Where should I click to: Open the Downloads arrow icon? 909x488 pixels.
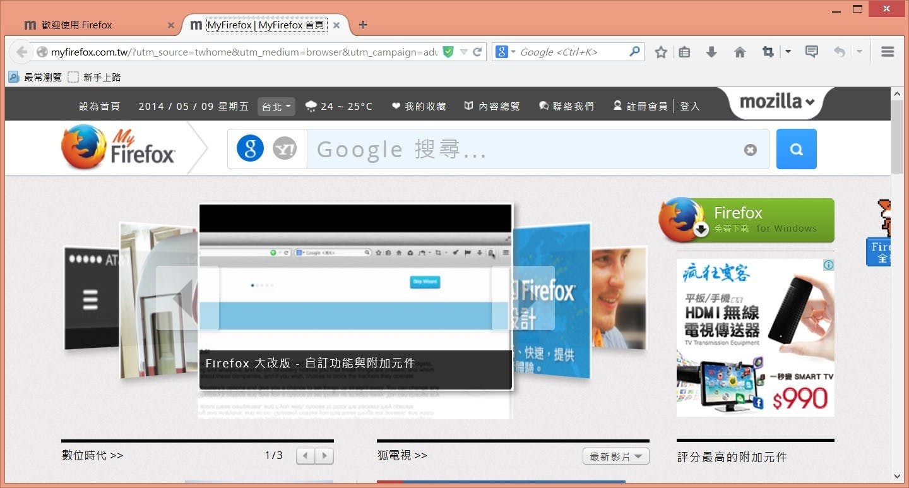711,52
